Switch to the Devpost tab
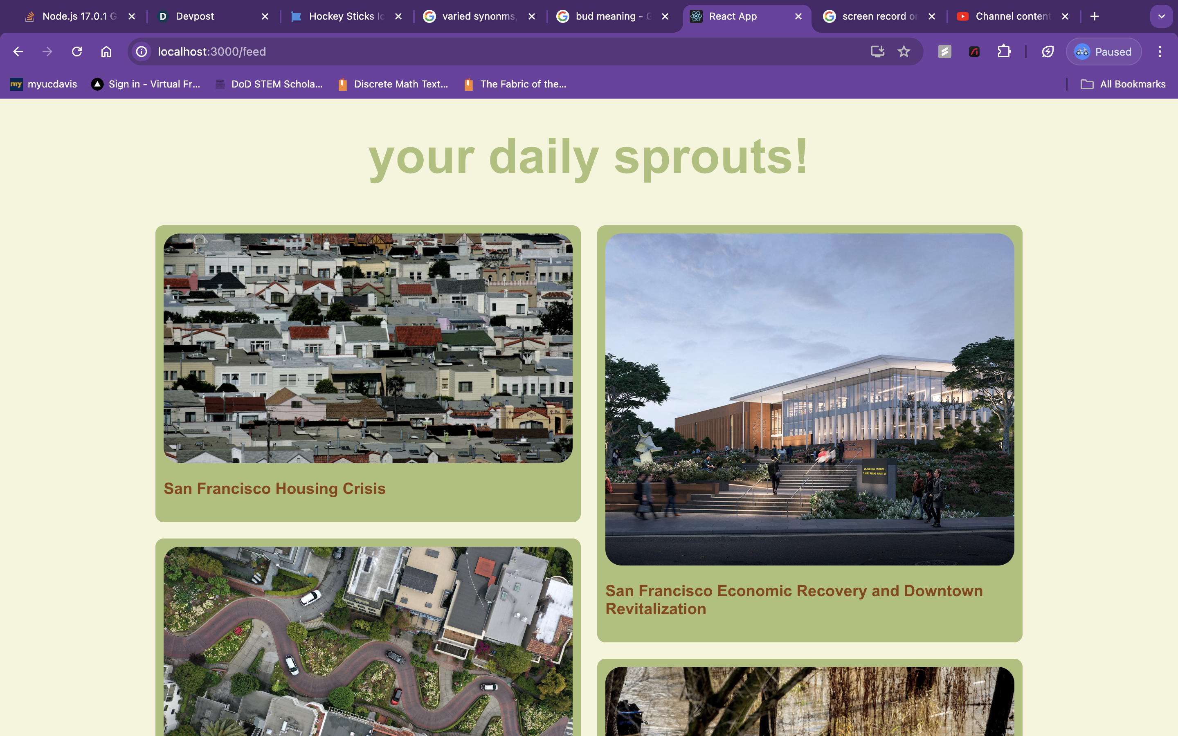 [195, 16]
